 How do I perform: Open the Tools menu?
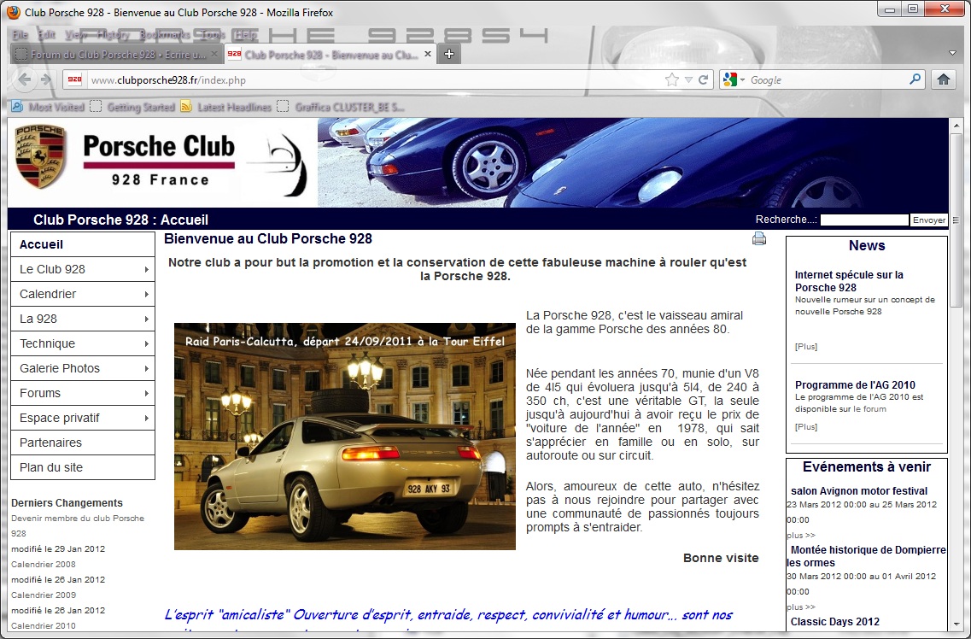(213, 35)
